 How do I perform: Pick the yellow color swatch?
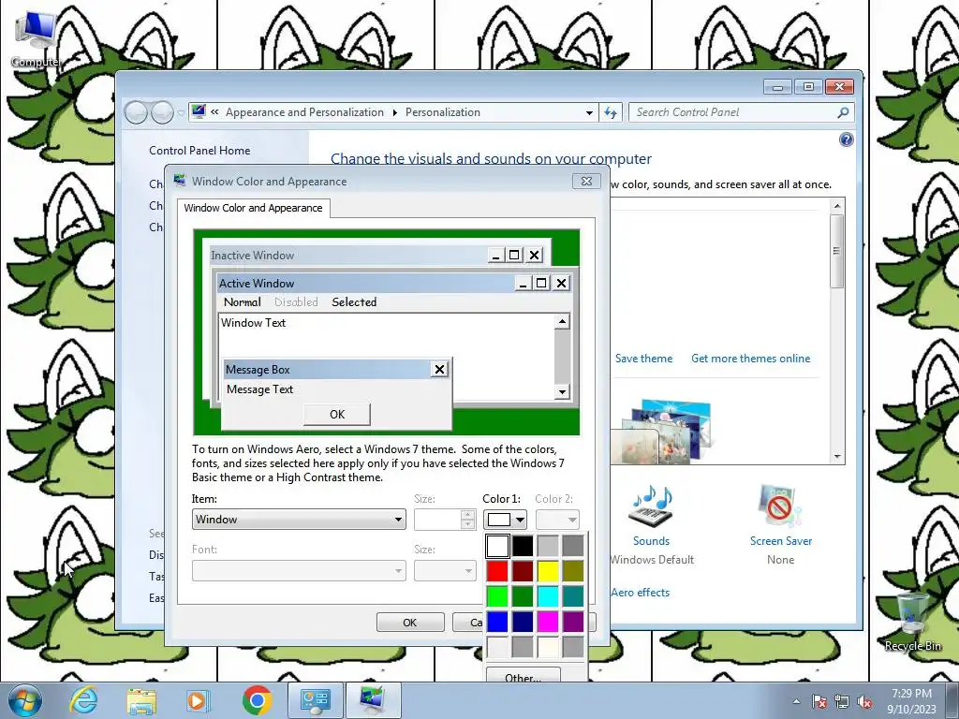point(548,571)
